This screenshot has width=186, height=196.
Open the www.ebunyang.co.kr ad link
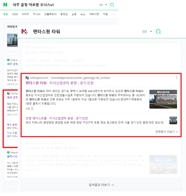(43, 47)
